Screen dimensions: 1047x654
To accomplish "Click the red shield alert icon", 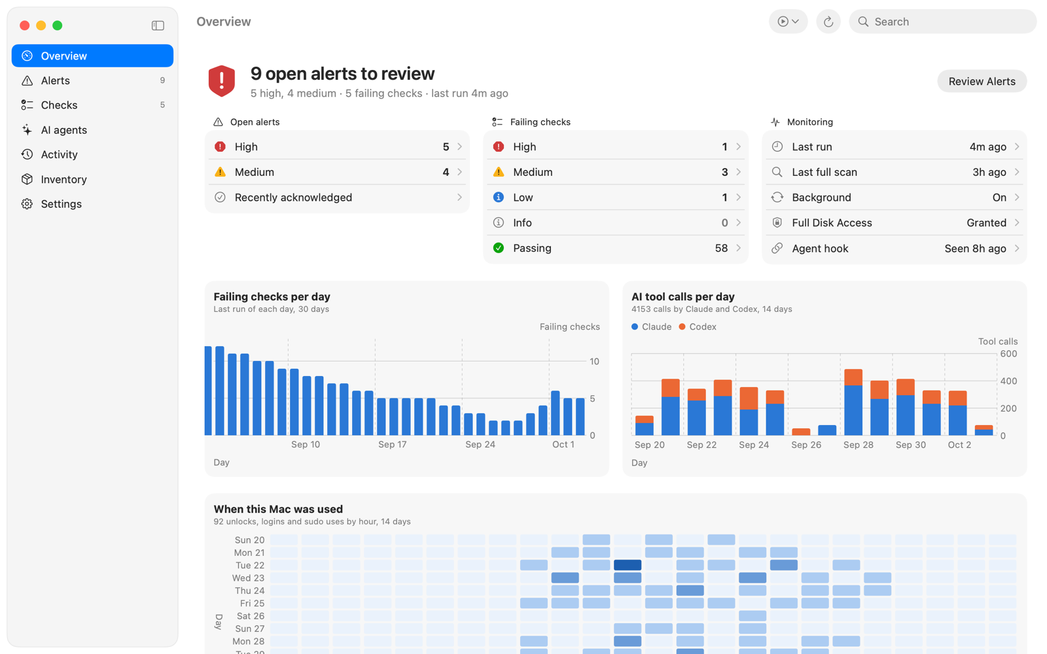I will pyautogui.click(x=222, y=81).
